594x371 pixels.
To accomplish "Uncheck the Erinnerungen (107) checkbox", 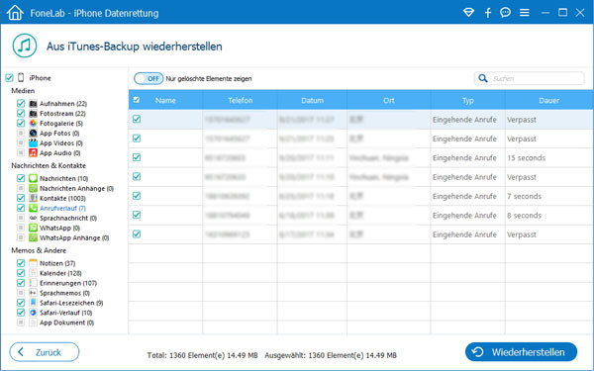I will pos(21,283).
